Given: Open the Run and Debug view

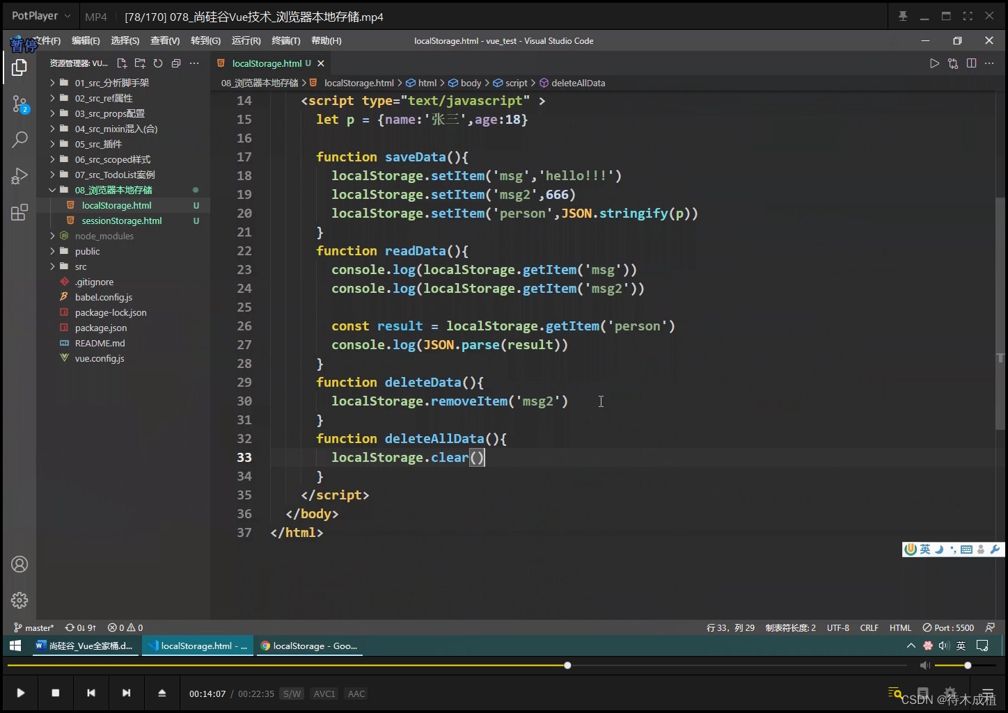Looking at the screenshot, I should (x=19, y=176).
